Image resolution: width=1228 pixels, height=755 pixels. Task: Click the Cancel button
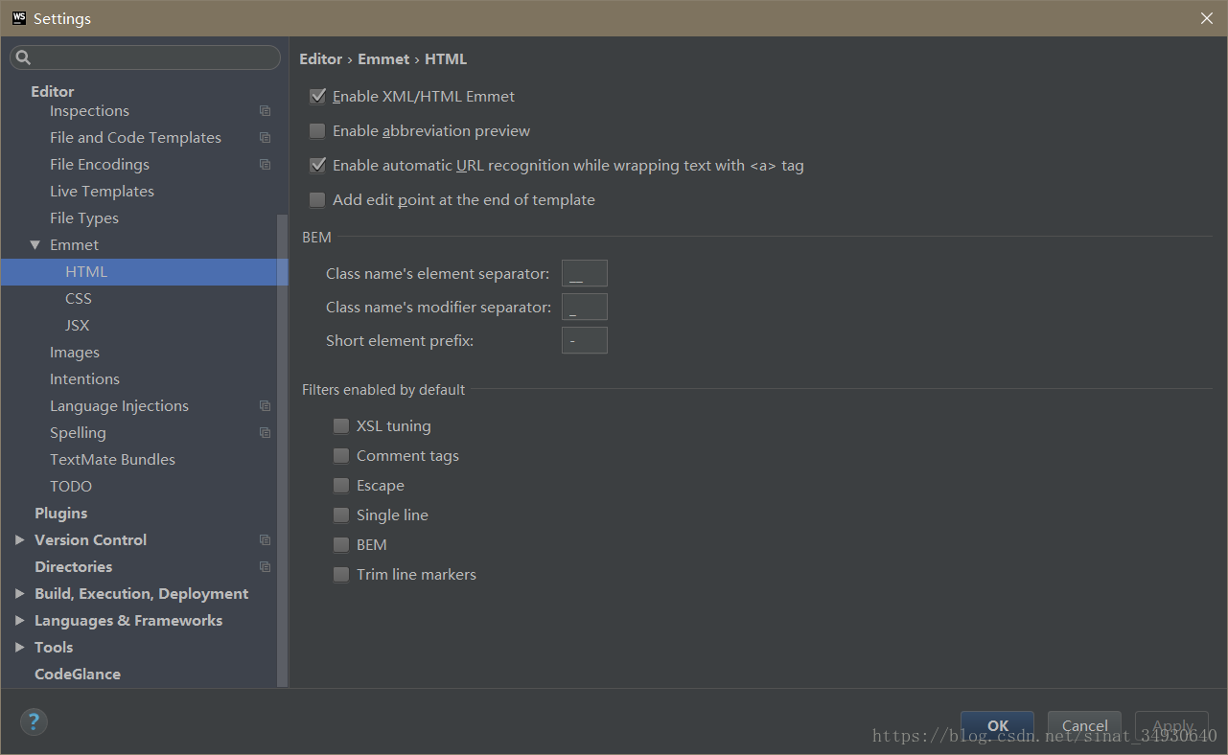point(1084,726)
